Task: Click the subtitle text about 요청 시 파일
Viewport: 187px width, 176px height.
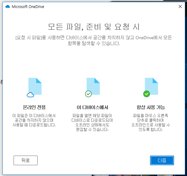Action: [94, 40]
